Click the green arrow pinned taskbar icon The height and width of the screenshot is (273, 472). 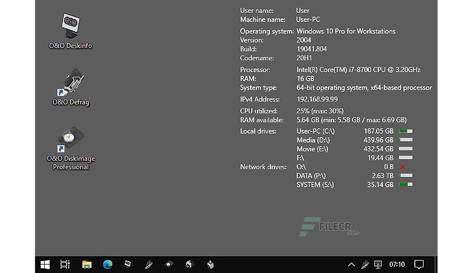tap(211, 265)
